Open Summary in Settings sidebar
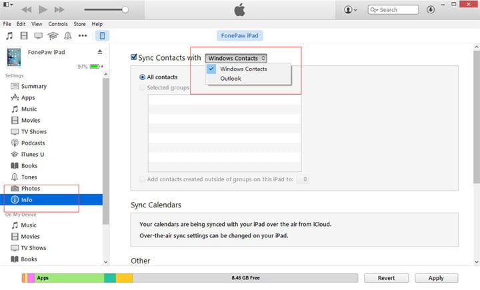The image size is (480, 290). (x=34, y=86)
